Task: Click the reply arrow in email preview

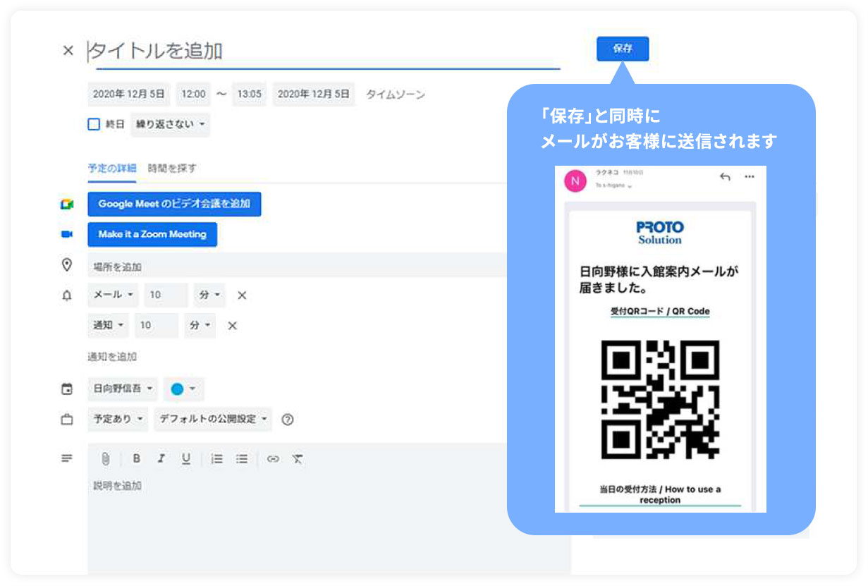Action: click(x=724, y=176)
